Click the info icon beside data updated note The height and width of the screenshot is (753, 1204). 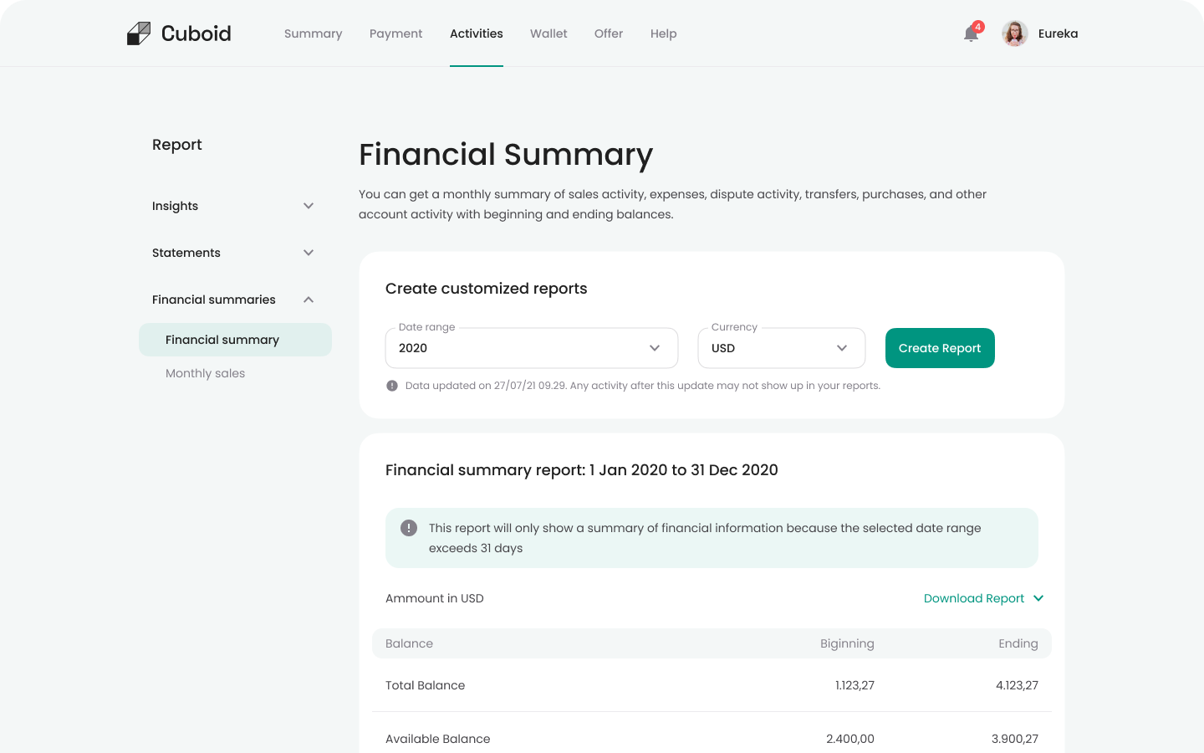(392, 386)
